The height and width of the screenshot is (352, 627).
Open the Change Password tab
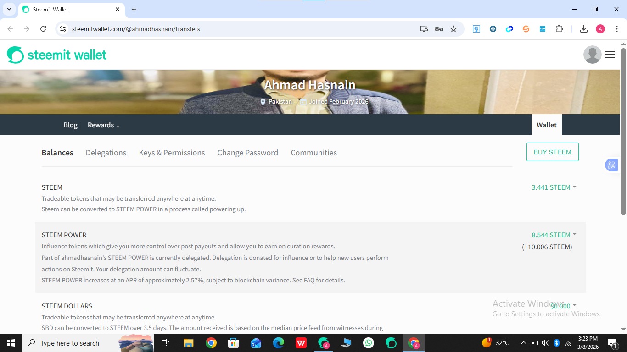coord(248,153)
